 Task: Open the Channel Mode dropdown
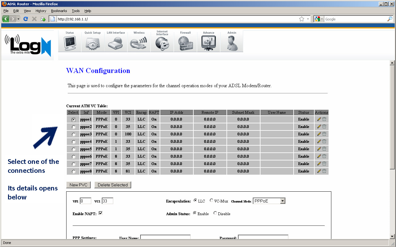(x=282, y=201)
